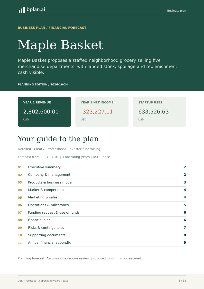
Task: Click the 2,802,600.00 revenue value
Action: click(41, 111)
